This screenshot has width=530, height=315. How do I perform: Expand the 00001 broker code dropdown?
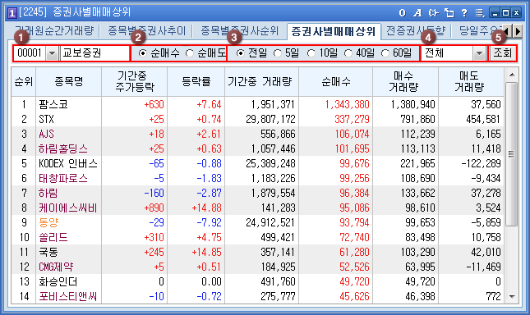click(x=52, y=53)
